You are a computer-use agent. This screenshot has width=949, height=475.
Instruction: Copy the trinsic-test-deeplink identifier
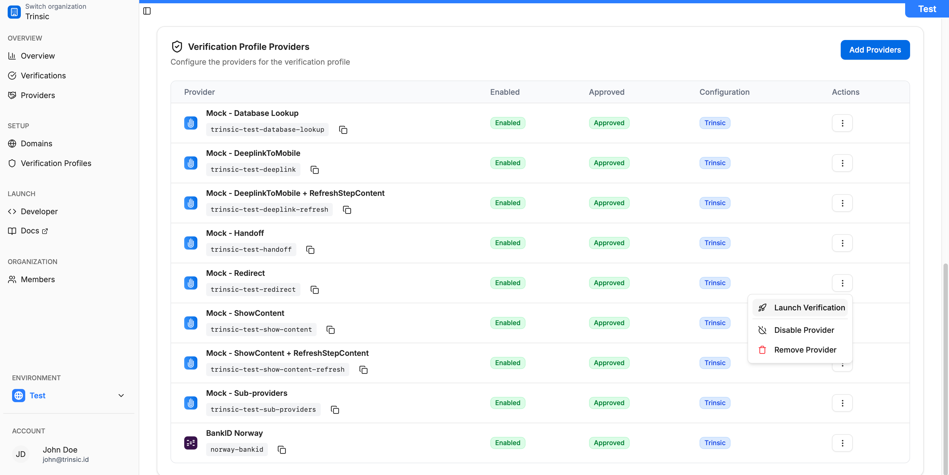pos(314,170)
